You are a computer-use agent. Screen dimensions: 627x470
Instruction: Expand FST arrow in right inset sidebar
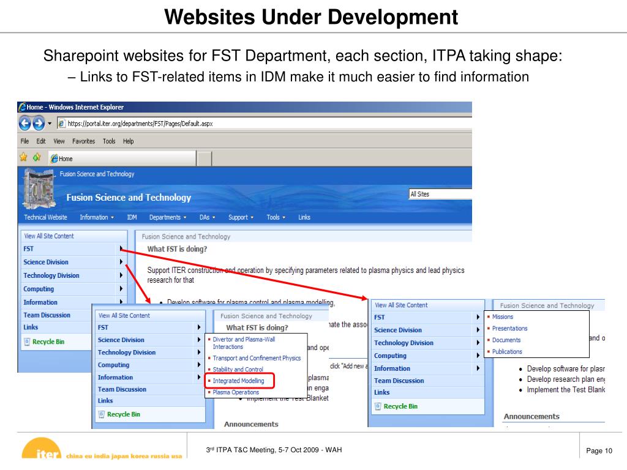[x=478, y=317]
